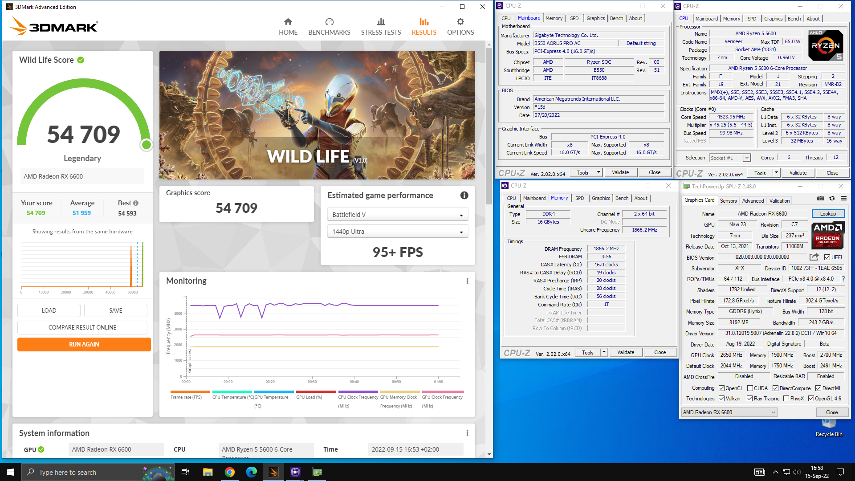Open STRESS TESTS bar chart icon
The width and height of the screenshot is (855, 481).
coord(381,21)
